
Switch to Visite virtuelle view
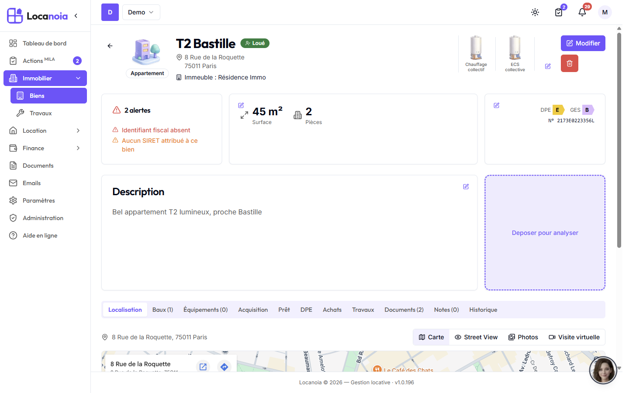coord(574,337)
